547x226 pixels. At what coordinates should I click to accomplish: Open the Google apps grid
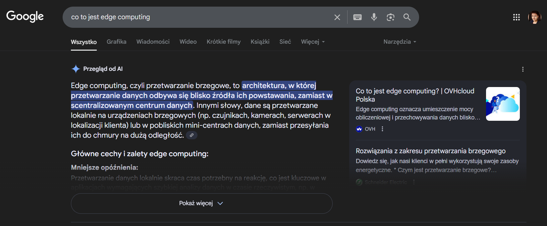pyautogui.click(x=516, y=17)
